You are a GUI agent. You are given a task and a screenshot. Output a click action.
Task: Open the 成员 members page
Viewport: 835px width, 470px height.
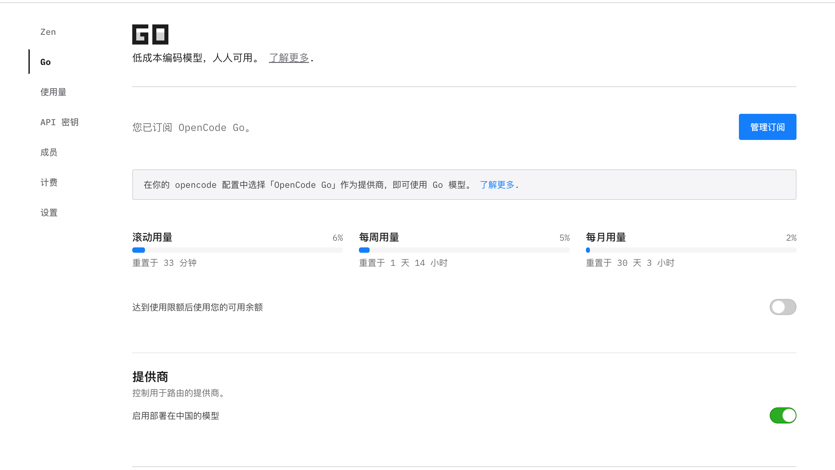click(49, 152)
